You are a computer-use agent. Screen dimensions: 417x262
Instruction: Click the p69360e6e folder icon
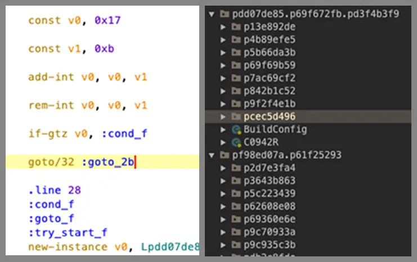click(x=236, y=219)
